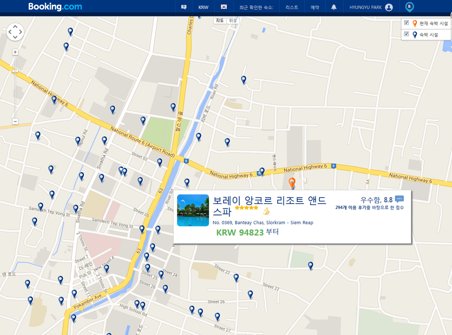This screenshot has width=452, height=335.
Task: Click the hotel marker by the green park
Action: (x=143, y=120)
